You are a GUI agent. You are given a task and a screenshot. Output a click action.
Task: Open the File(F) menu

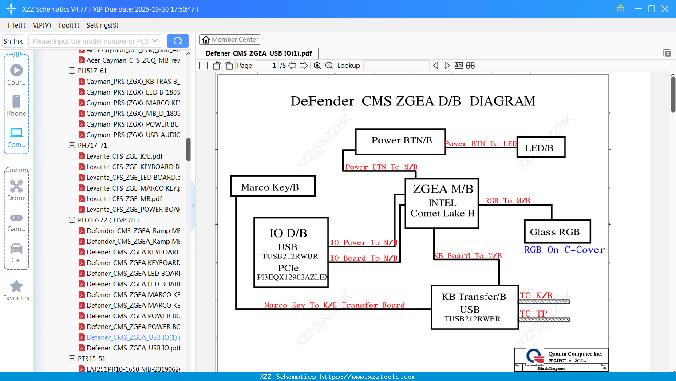point(17,25)
